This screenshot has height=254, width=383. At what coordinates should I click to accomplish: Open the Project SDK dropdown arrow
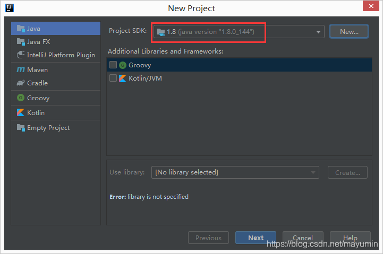click(x=318, y=32)
